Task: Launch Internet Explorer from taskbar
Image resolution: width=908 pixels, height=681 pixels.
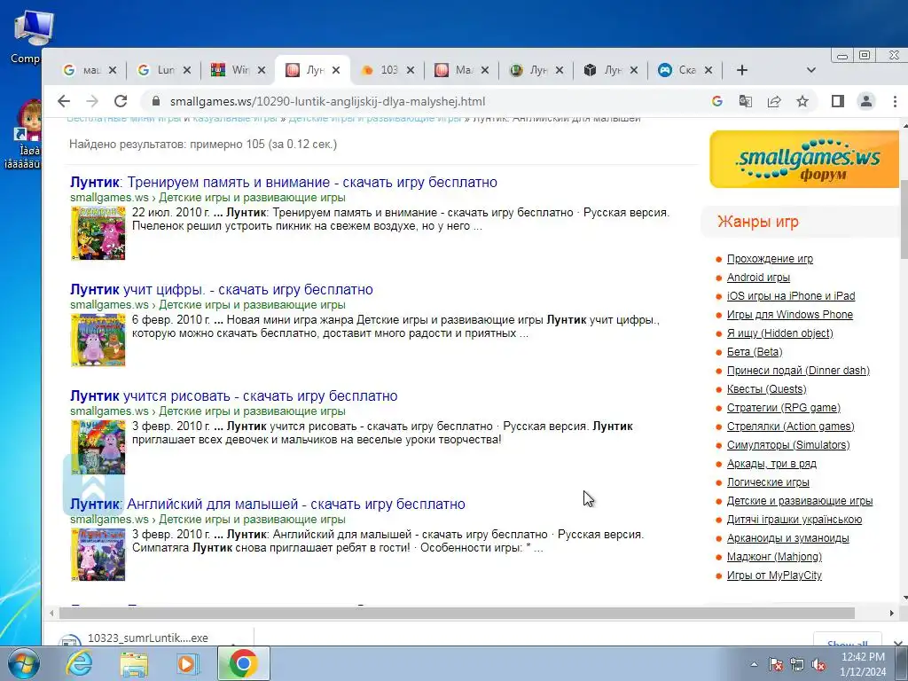Action: pos(79,663)
